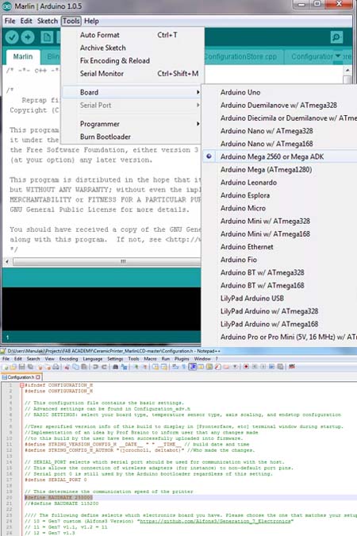Click the Open file icon in Notepad++ toolbar
The image size is (357, 536).
(13, 367)
